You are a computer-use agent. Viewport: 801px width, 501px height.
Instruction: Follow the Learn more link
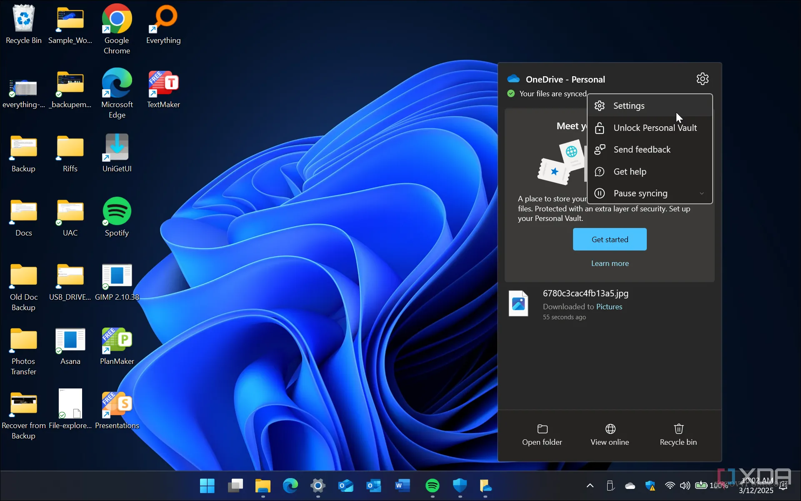pos(610,263)
